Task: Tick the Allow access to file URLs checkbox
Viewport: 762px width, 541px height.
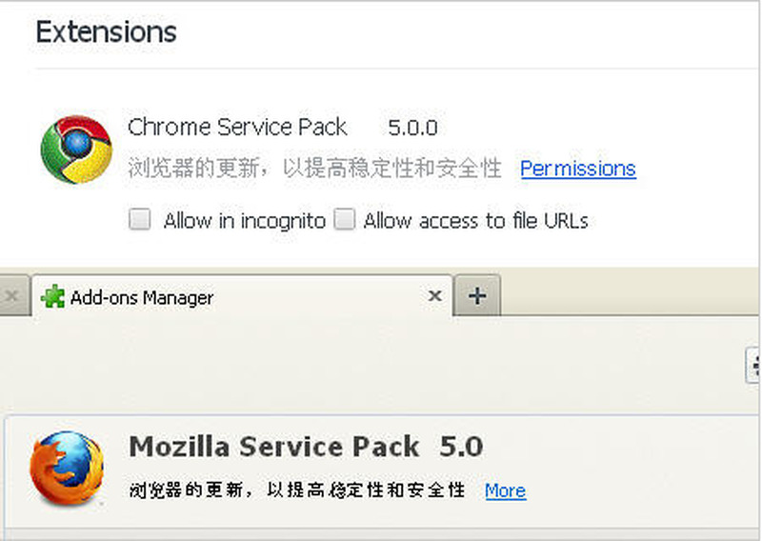Action: point(344,220)
